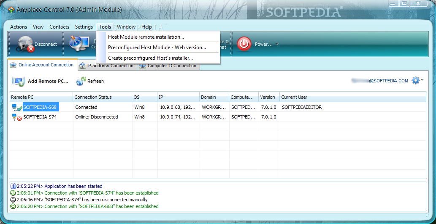Click the smiley icon of the 2:06:01 log entry
Viewport: 436px width, 224px height.
13,193
